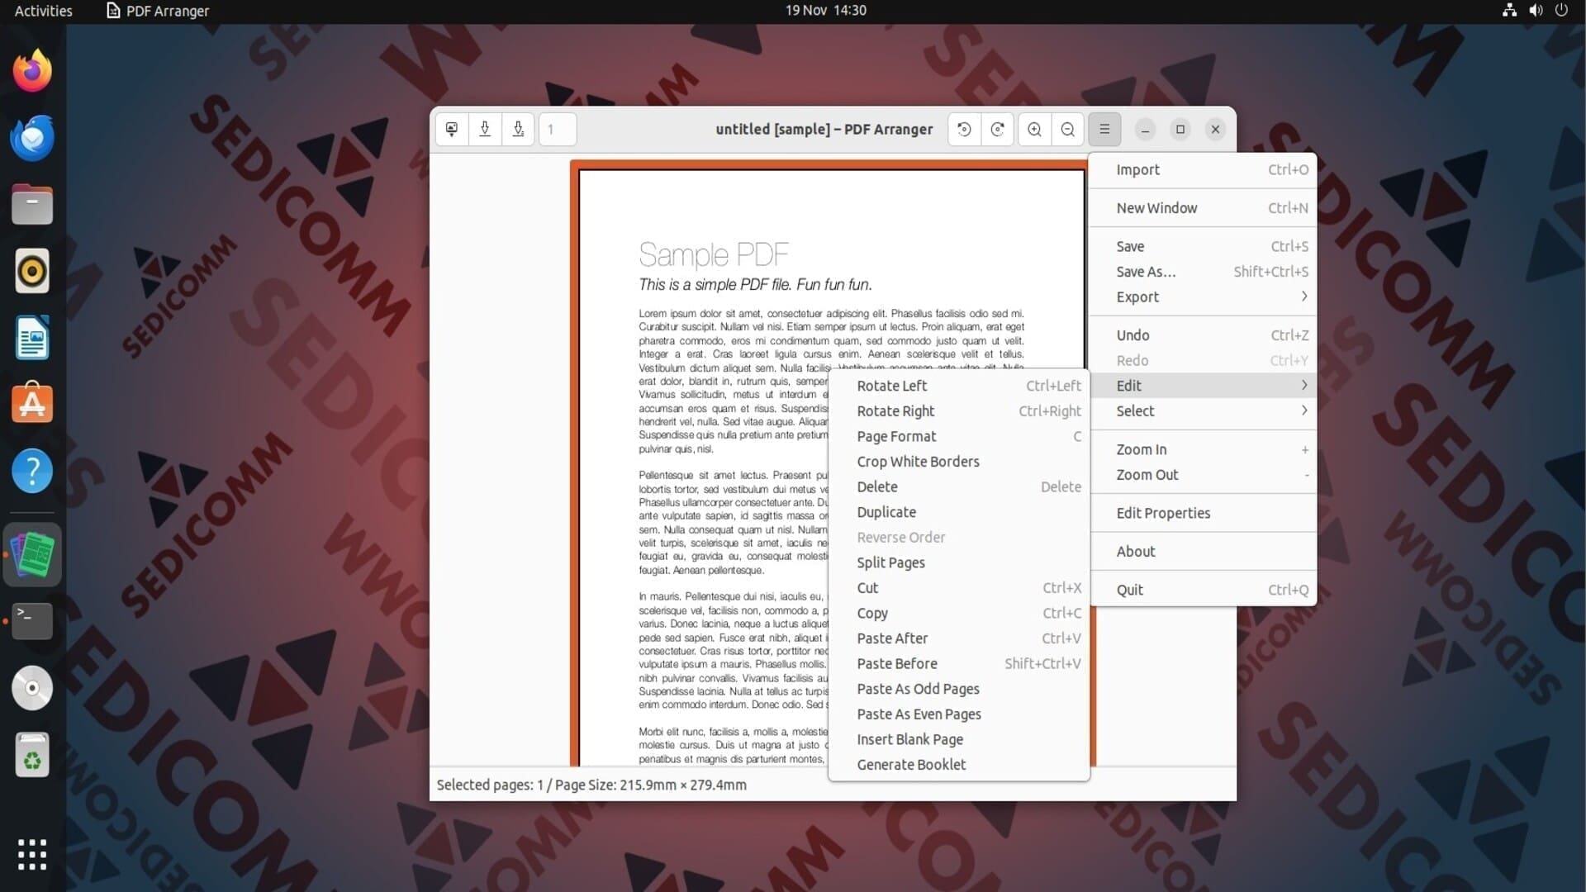Click the page number field in the header
This screenshot has width=1586, height=892.
click(x=558, y=129)
